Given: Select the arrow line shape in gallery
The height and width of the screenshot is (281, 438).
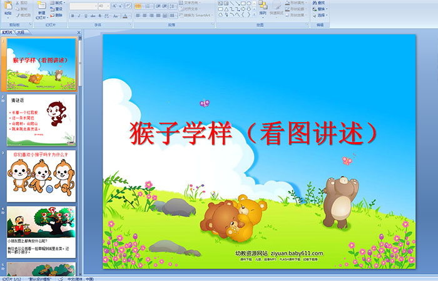Looking at the screenshot, I should click(238, 3).
